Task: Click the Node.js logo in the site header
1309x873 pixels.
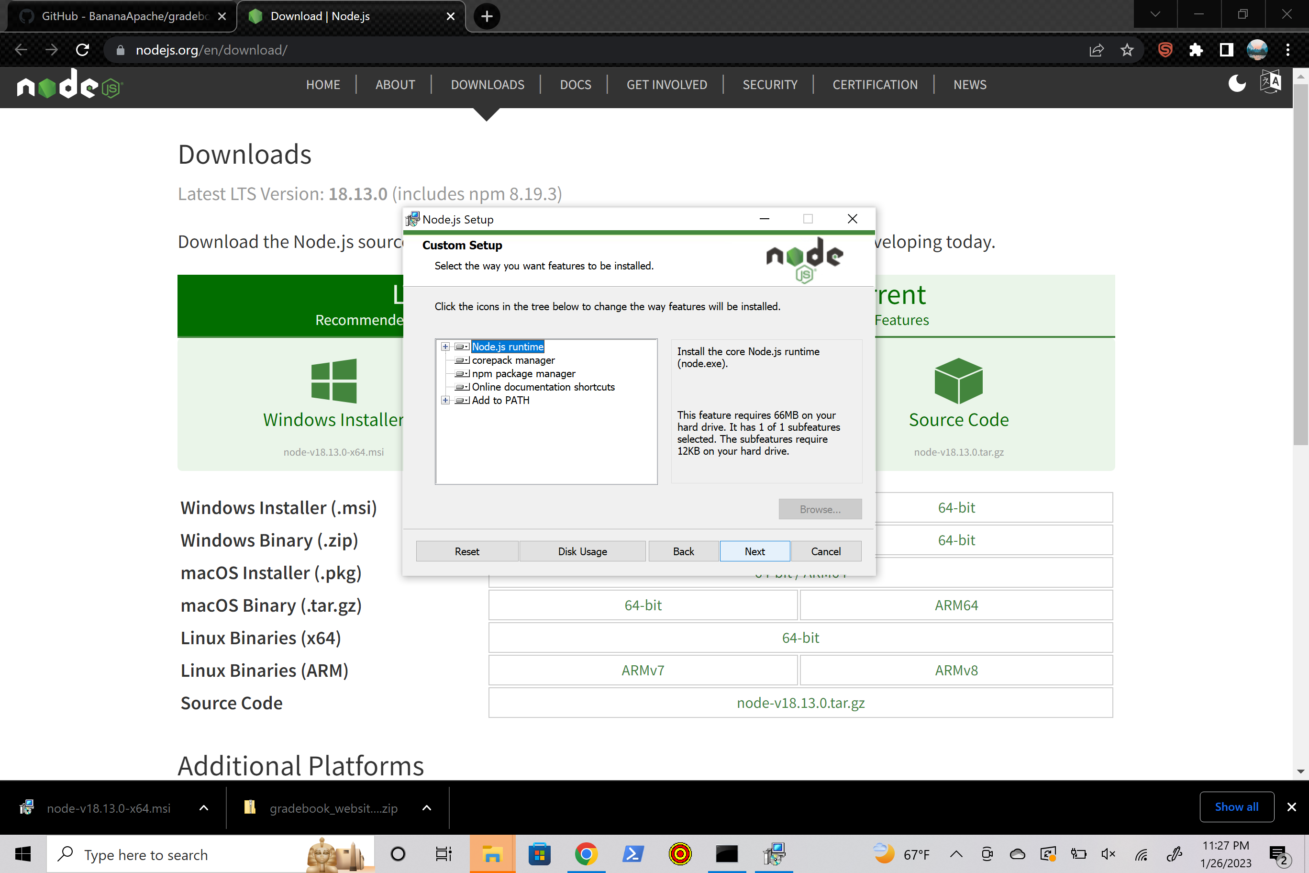Action: (x=69, y=84)
